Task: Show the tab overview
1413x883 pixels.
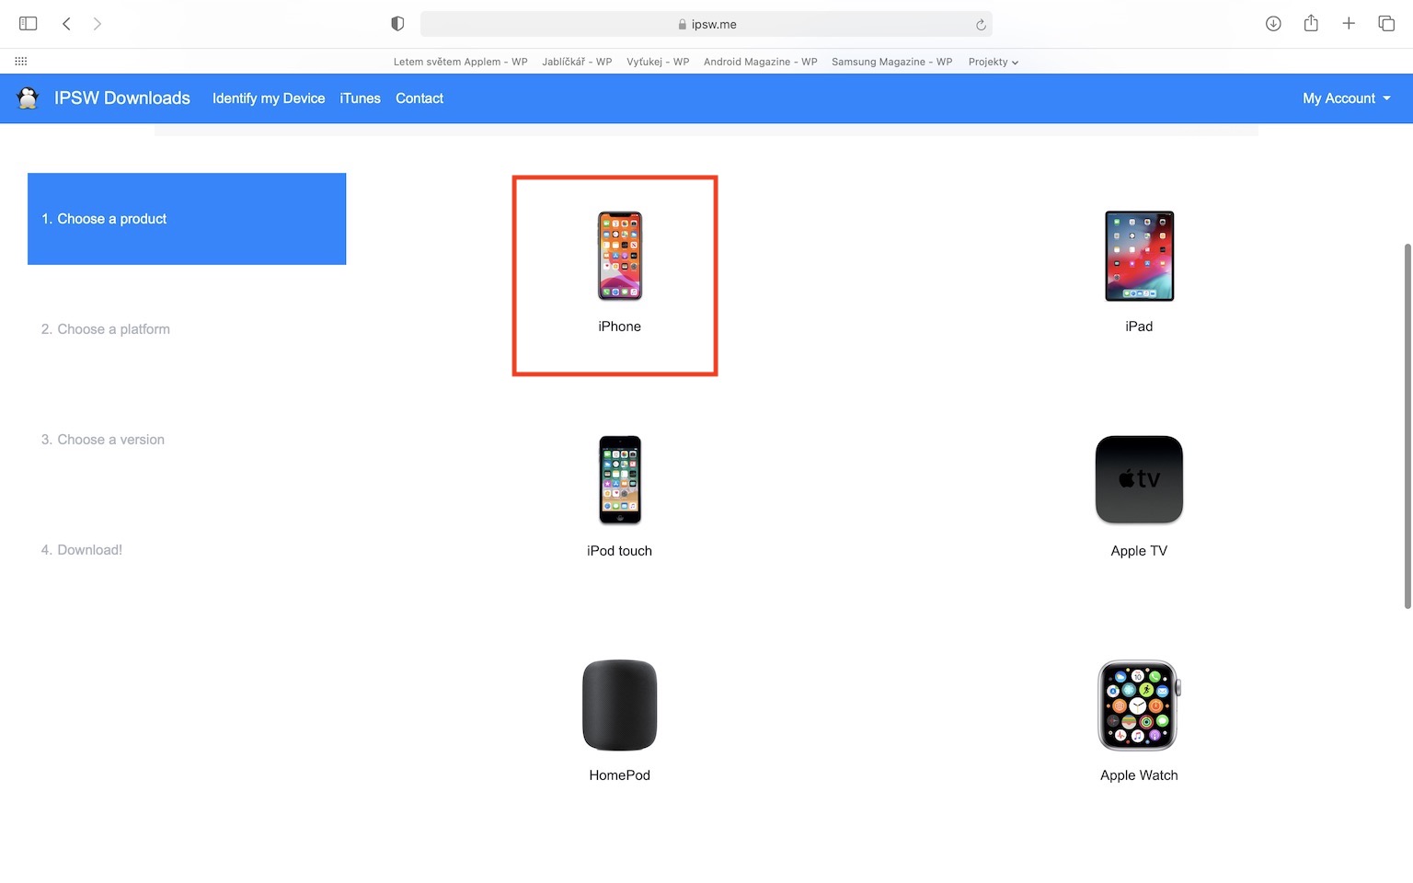Action: [x=1386, y=24]
